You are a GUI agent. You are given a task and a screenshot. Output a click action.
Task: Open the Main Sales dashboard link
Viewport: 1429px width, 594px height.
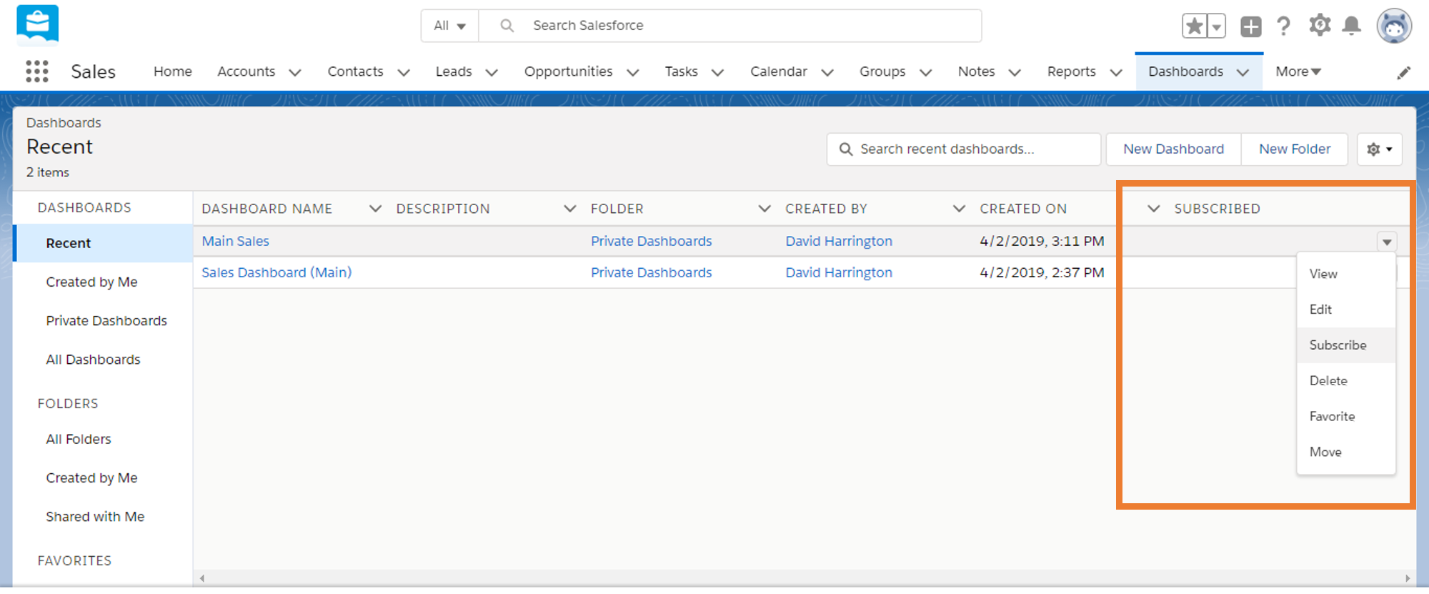tap(235, 242)
